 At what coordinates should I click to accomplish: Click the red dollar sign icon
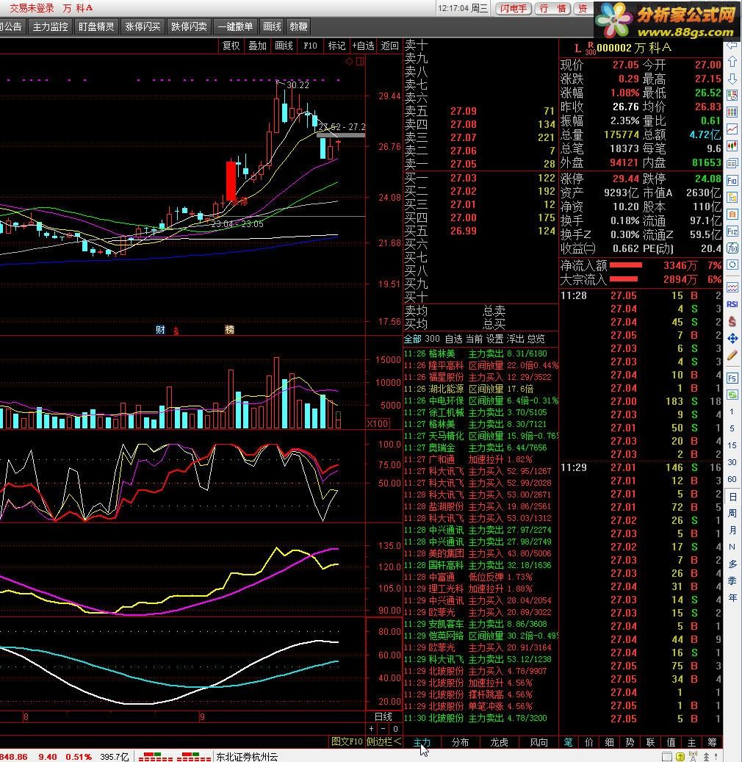coord(732,321)
